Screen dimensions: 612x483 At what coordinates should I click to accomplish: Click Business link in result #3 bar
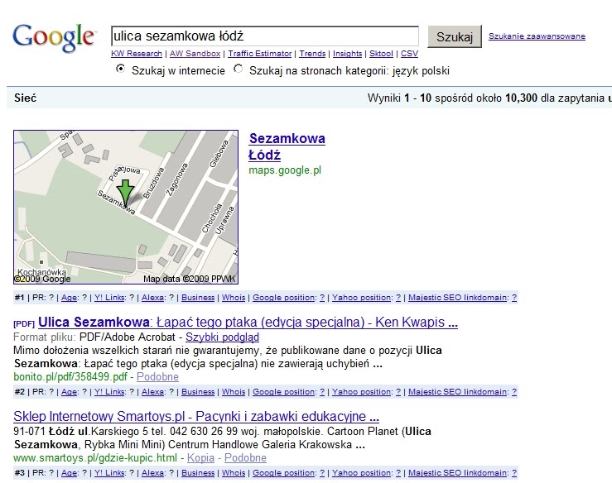198,473
